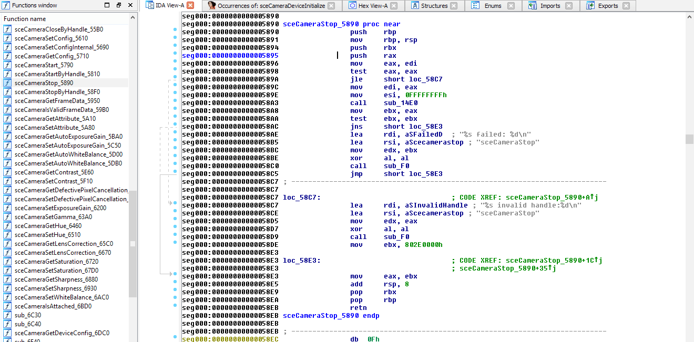This screenshot has width=694, height=342.
Task: Close the Imports tab
Action: (x=569, y=6)
